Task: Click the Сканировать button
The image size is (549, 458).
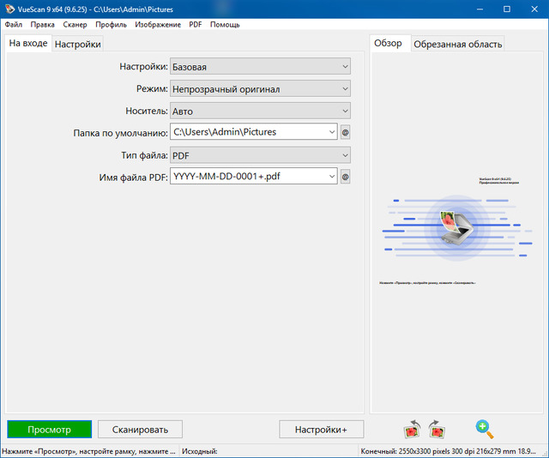Action: coord(140,429)
